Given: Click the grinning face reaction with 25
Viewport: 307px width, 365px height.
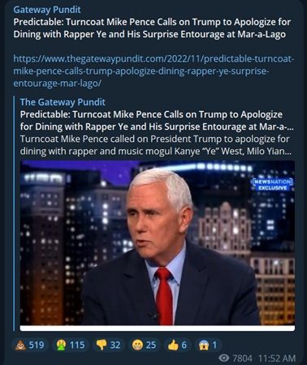Looking at the screenshot, I should coord(144,345).
